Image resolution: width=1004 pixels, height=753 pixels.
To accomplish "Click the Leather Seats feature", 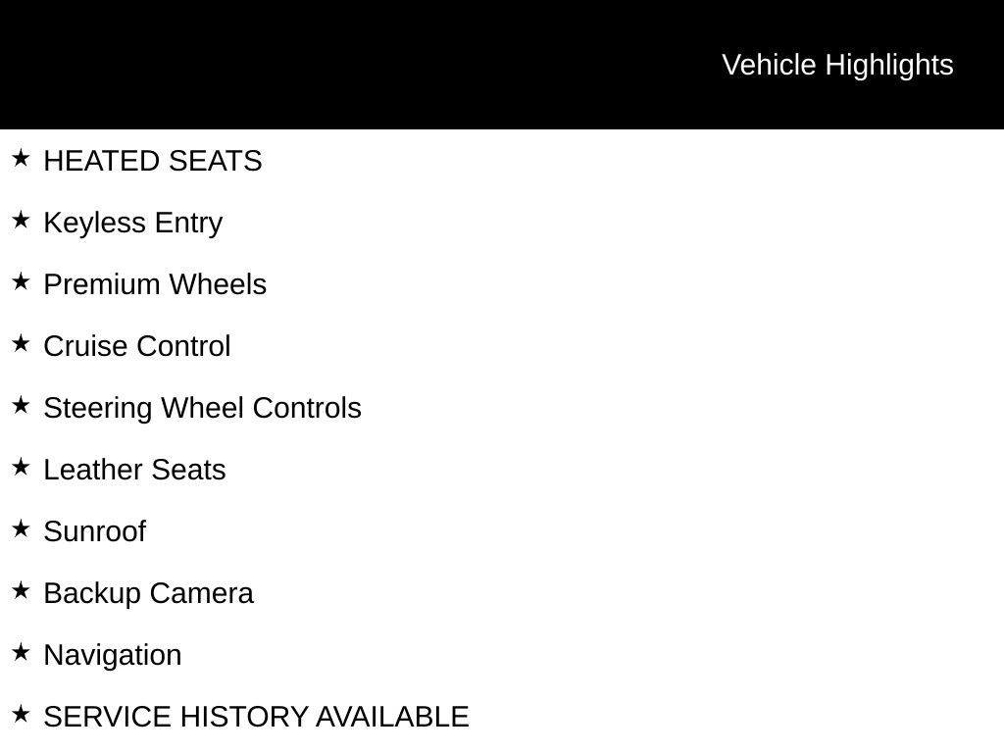I will tap(134, 470).
